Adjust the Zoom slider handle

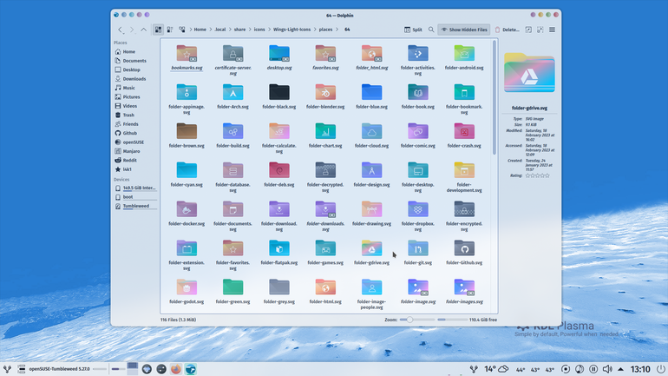(x=409, y=320)
